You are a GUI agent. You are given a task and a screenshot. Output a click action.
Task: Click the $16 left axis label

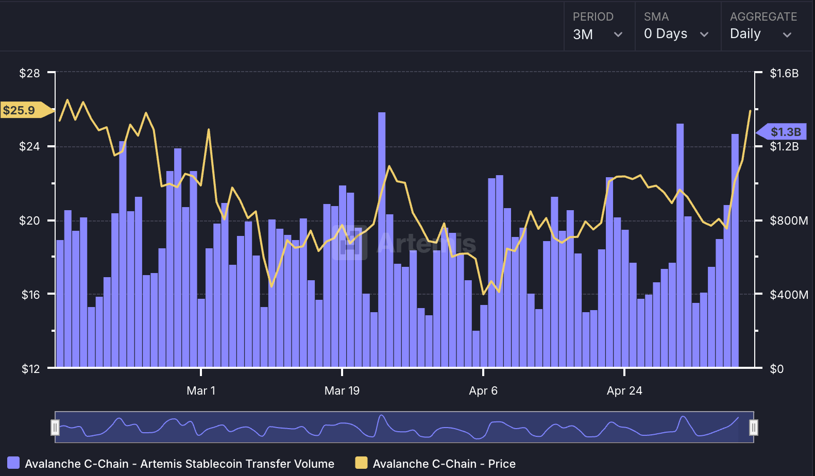30,294
